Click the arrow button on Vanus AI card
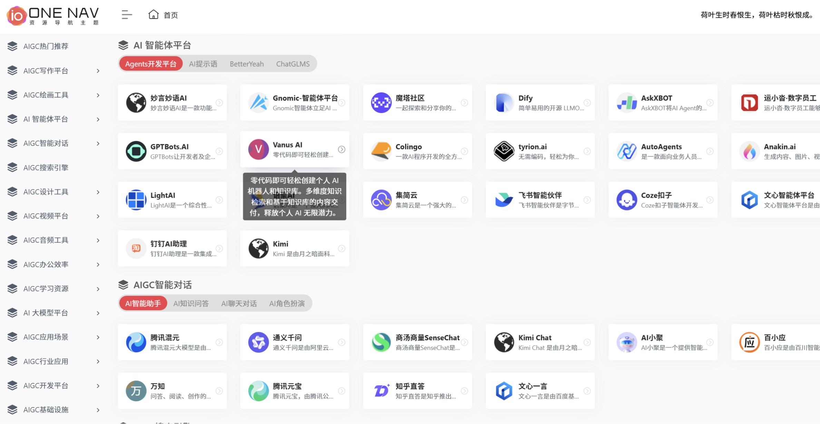Viewport: 820px width, 424px height. [342, 149]
